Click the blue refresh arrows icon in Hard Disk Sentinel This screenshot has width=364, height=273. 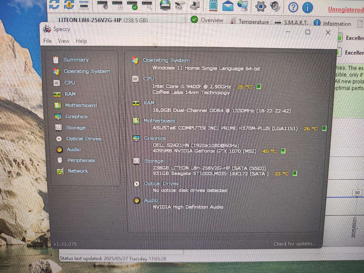click(x=54, y=5)
